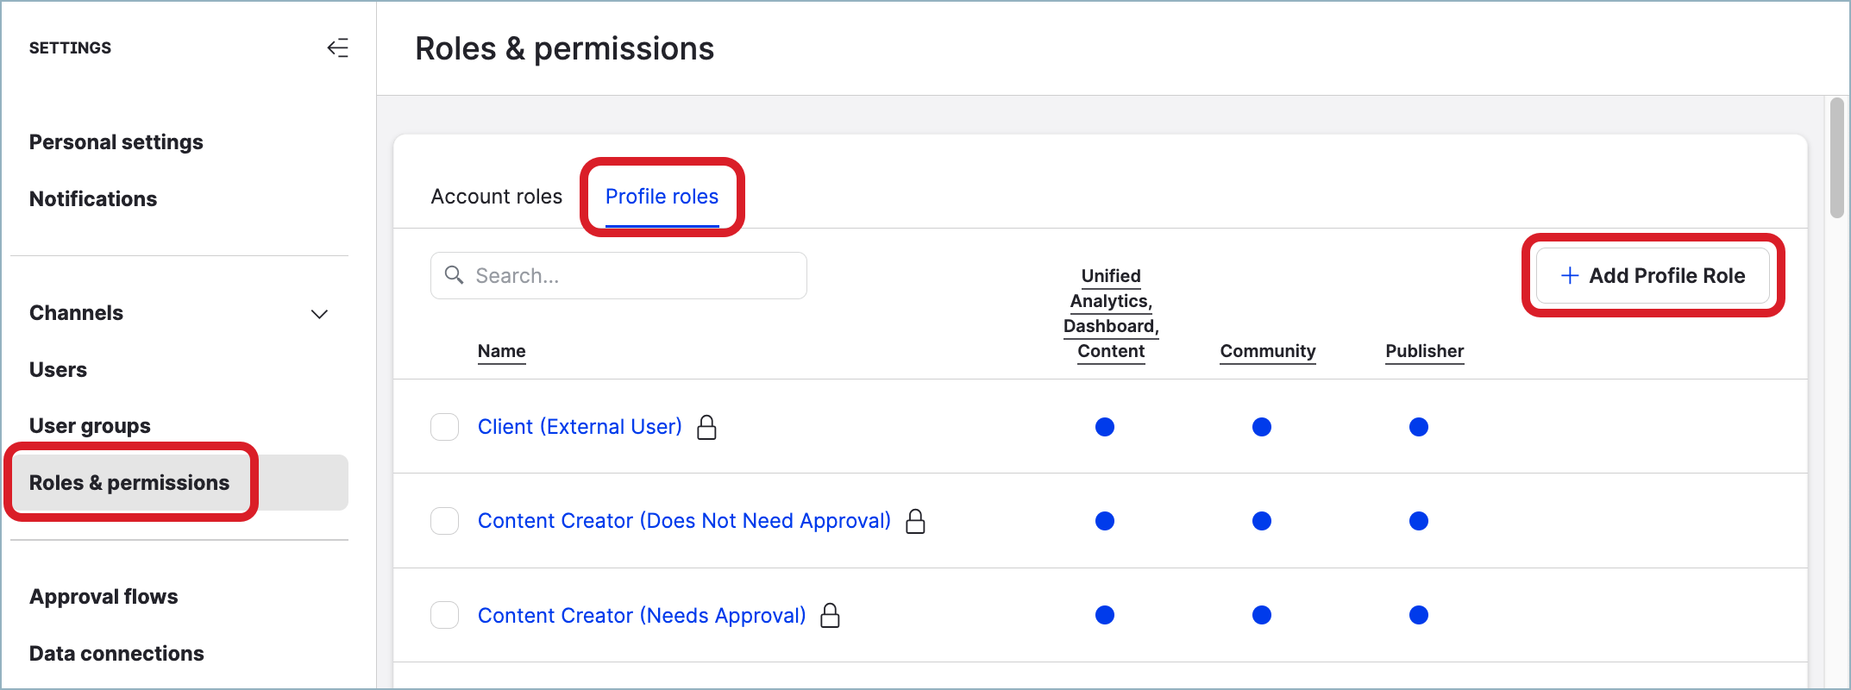Screen dimensions: 1851x690
Task: Click Community dot for Client (External User)
Action: click(x=1261, y=427)
